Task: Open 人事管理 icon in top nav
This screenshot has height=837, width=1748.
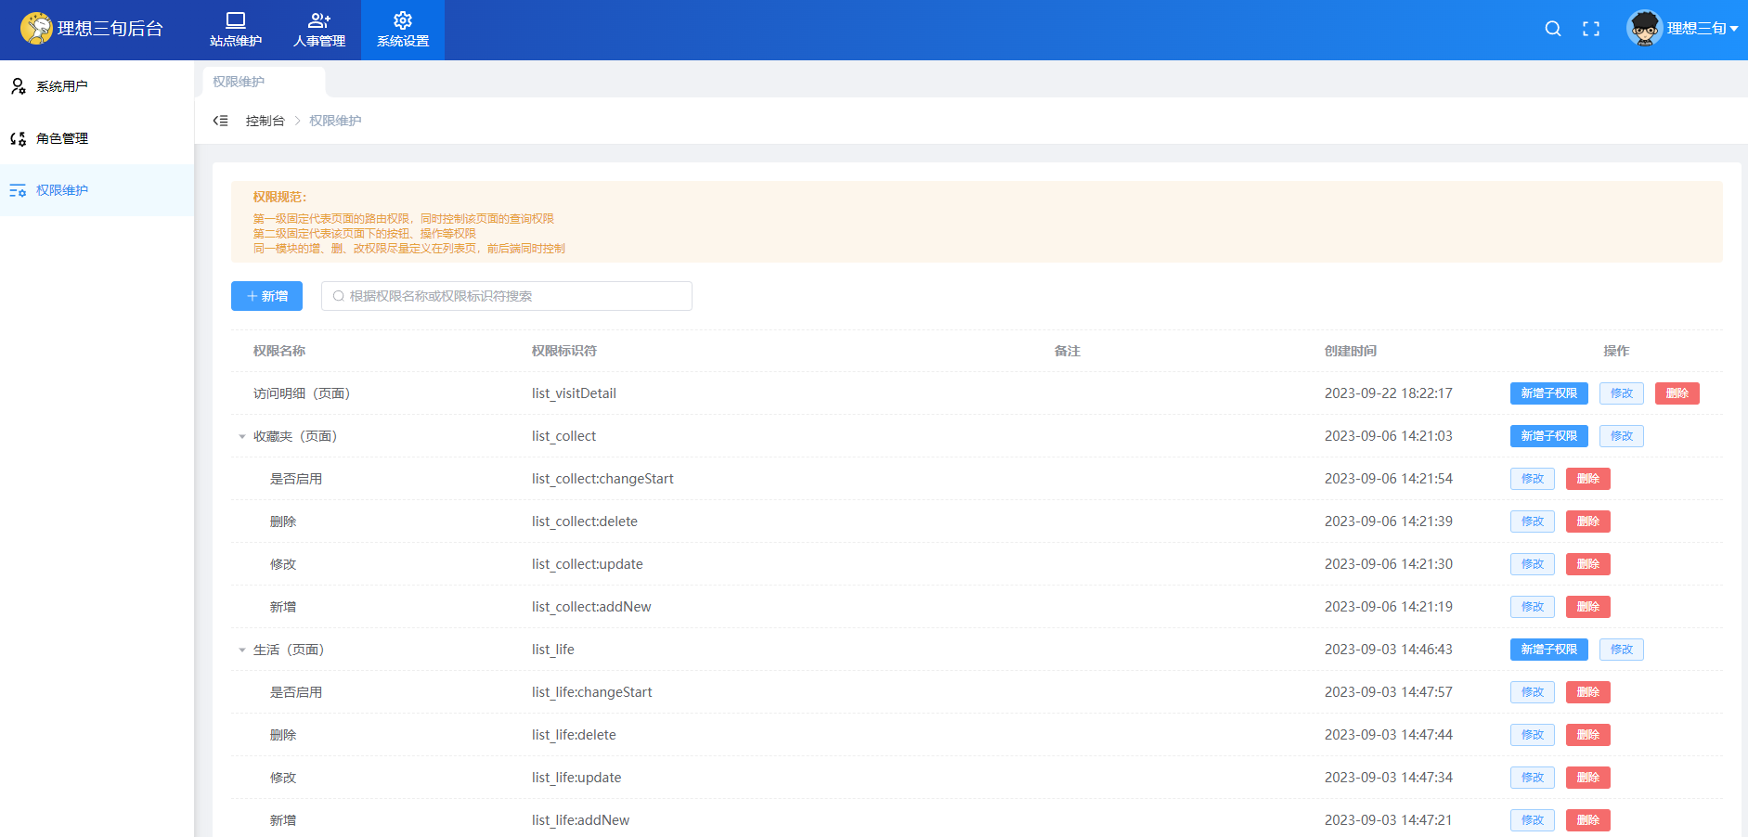Action: click(x=319, y=20)
